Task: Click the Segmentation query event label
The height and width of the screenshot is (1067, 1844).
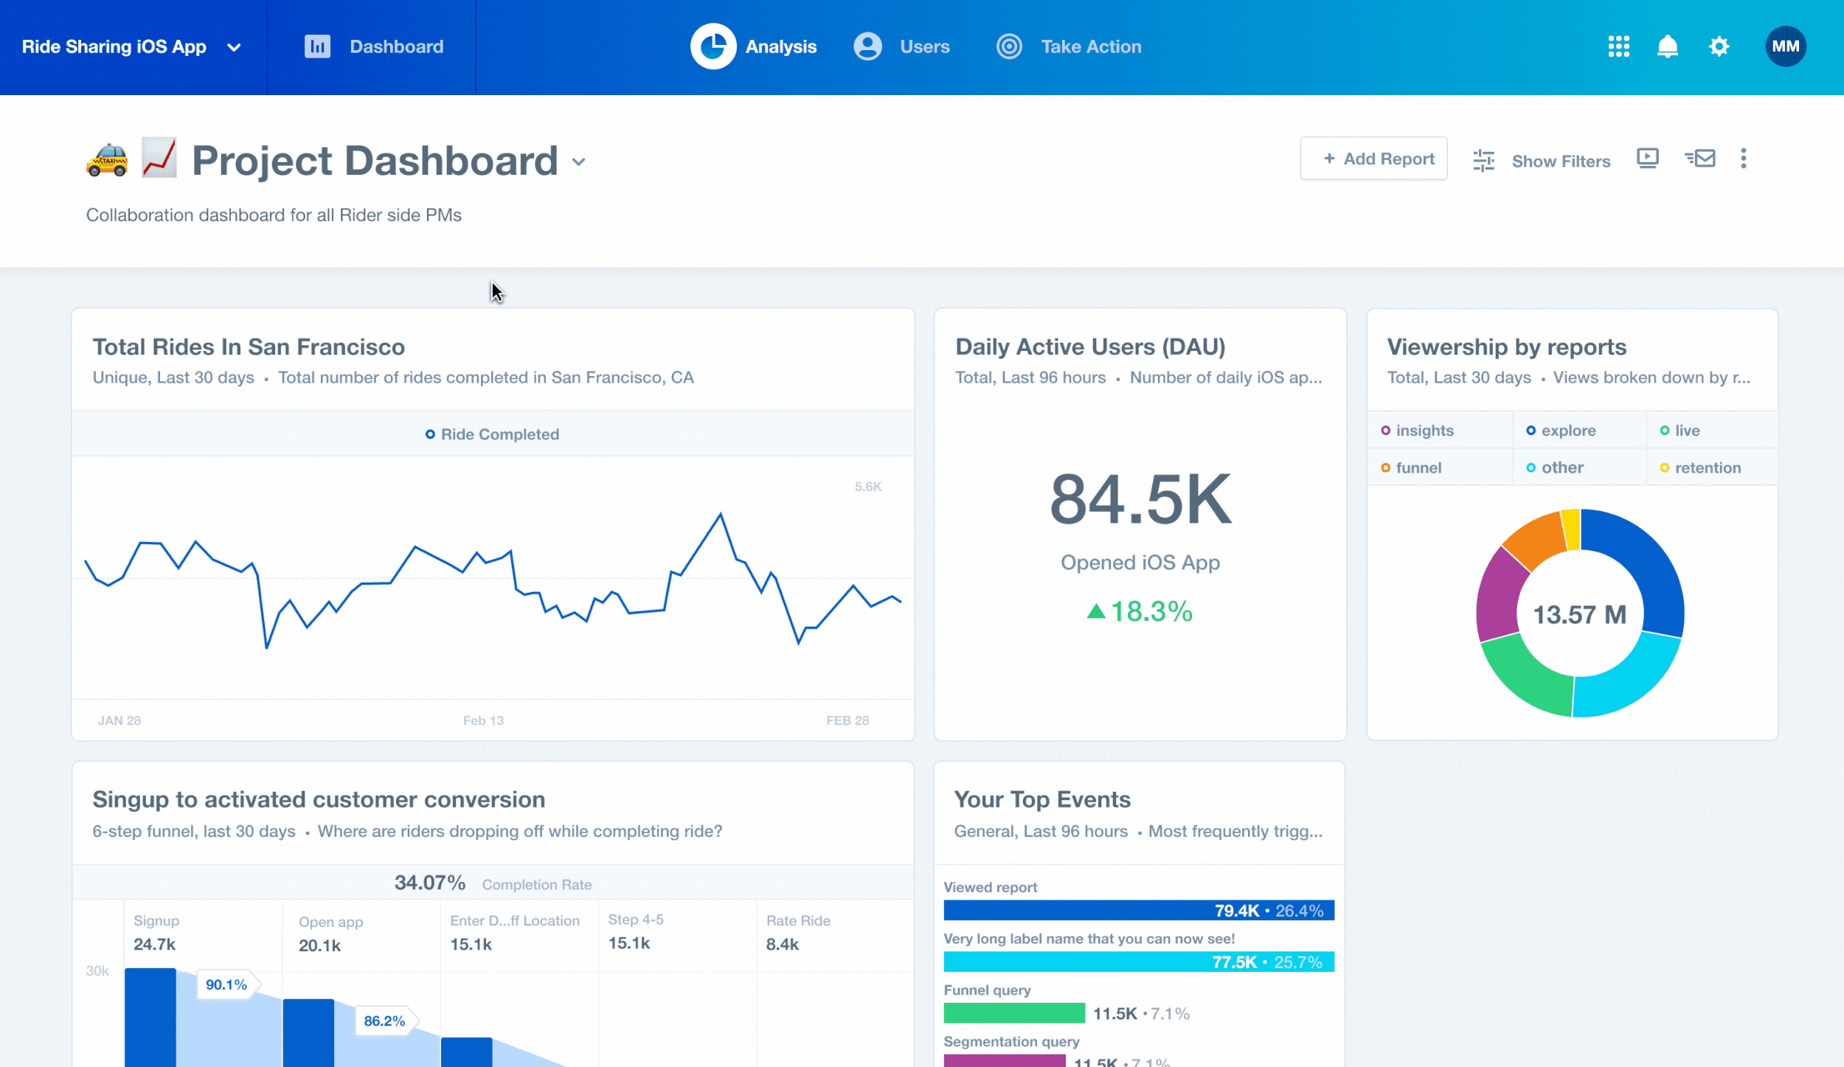Action: [x=1011, y=1041]
